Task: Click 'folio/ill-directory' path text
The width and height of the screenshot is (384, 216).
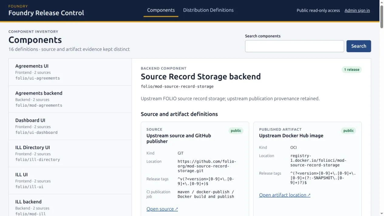Action: click(x=38, y=160)
